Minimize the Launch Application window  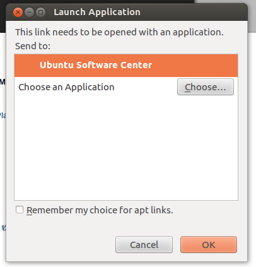(29, 13)
